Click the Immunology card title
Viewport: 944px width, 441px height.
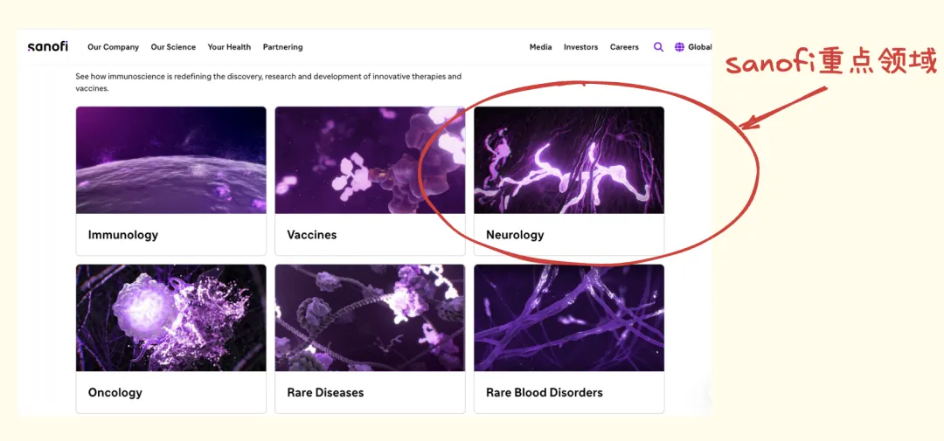[123, 235]
